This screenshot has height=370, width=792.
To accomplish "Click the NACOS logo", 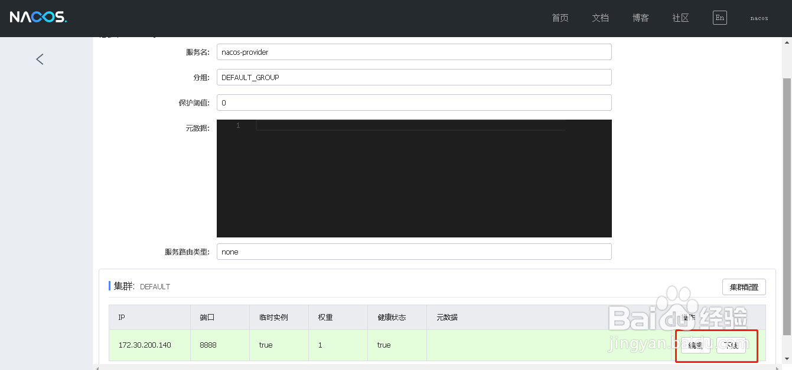I will (38, 17).
